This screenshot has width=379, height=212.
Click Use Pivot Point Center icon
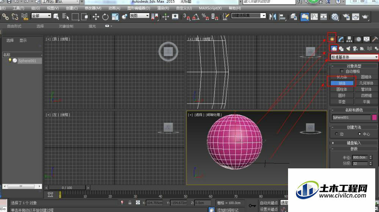(x=155, y=17)
